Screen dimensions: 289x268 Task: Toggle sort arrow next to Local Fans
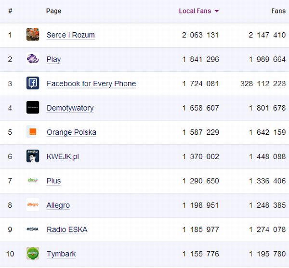[x=217, y=11]
